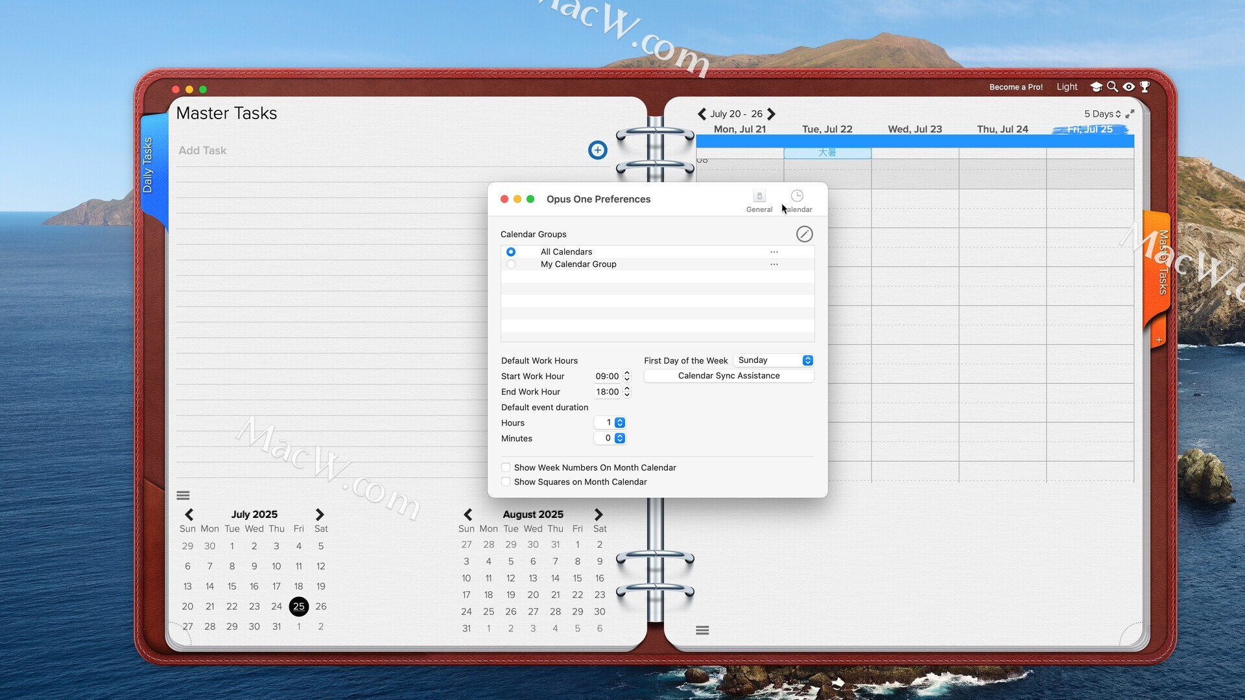This screenshot has width=1245, height=700.
Task: Select July 16 in the July calendar
Action: [x=254, y=587]
